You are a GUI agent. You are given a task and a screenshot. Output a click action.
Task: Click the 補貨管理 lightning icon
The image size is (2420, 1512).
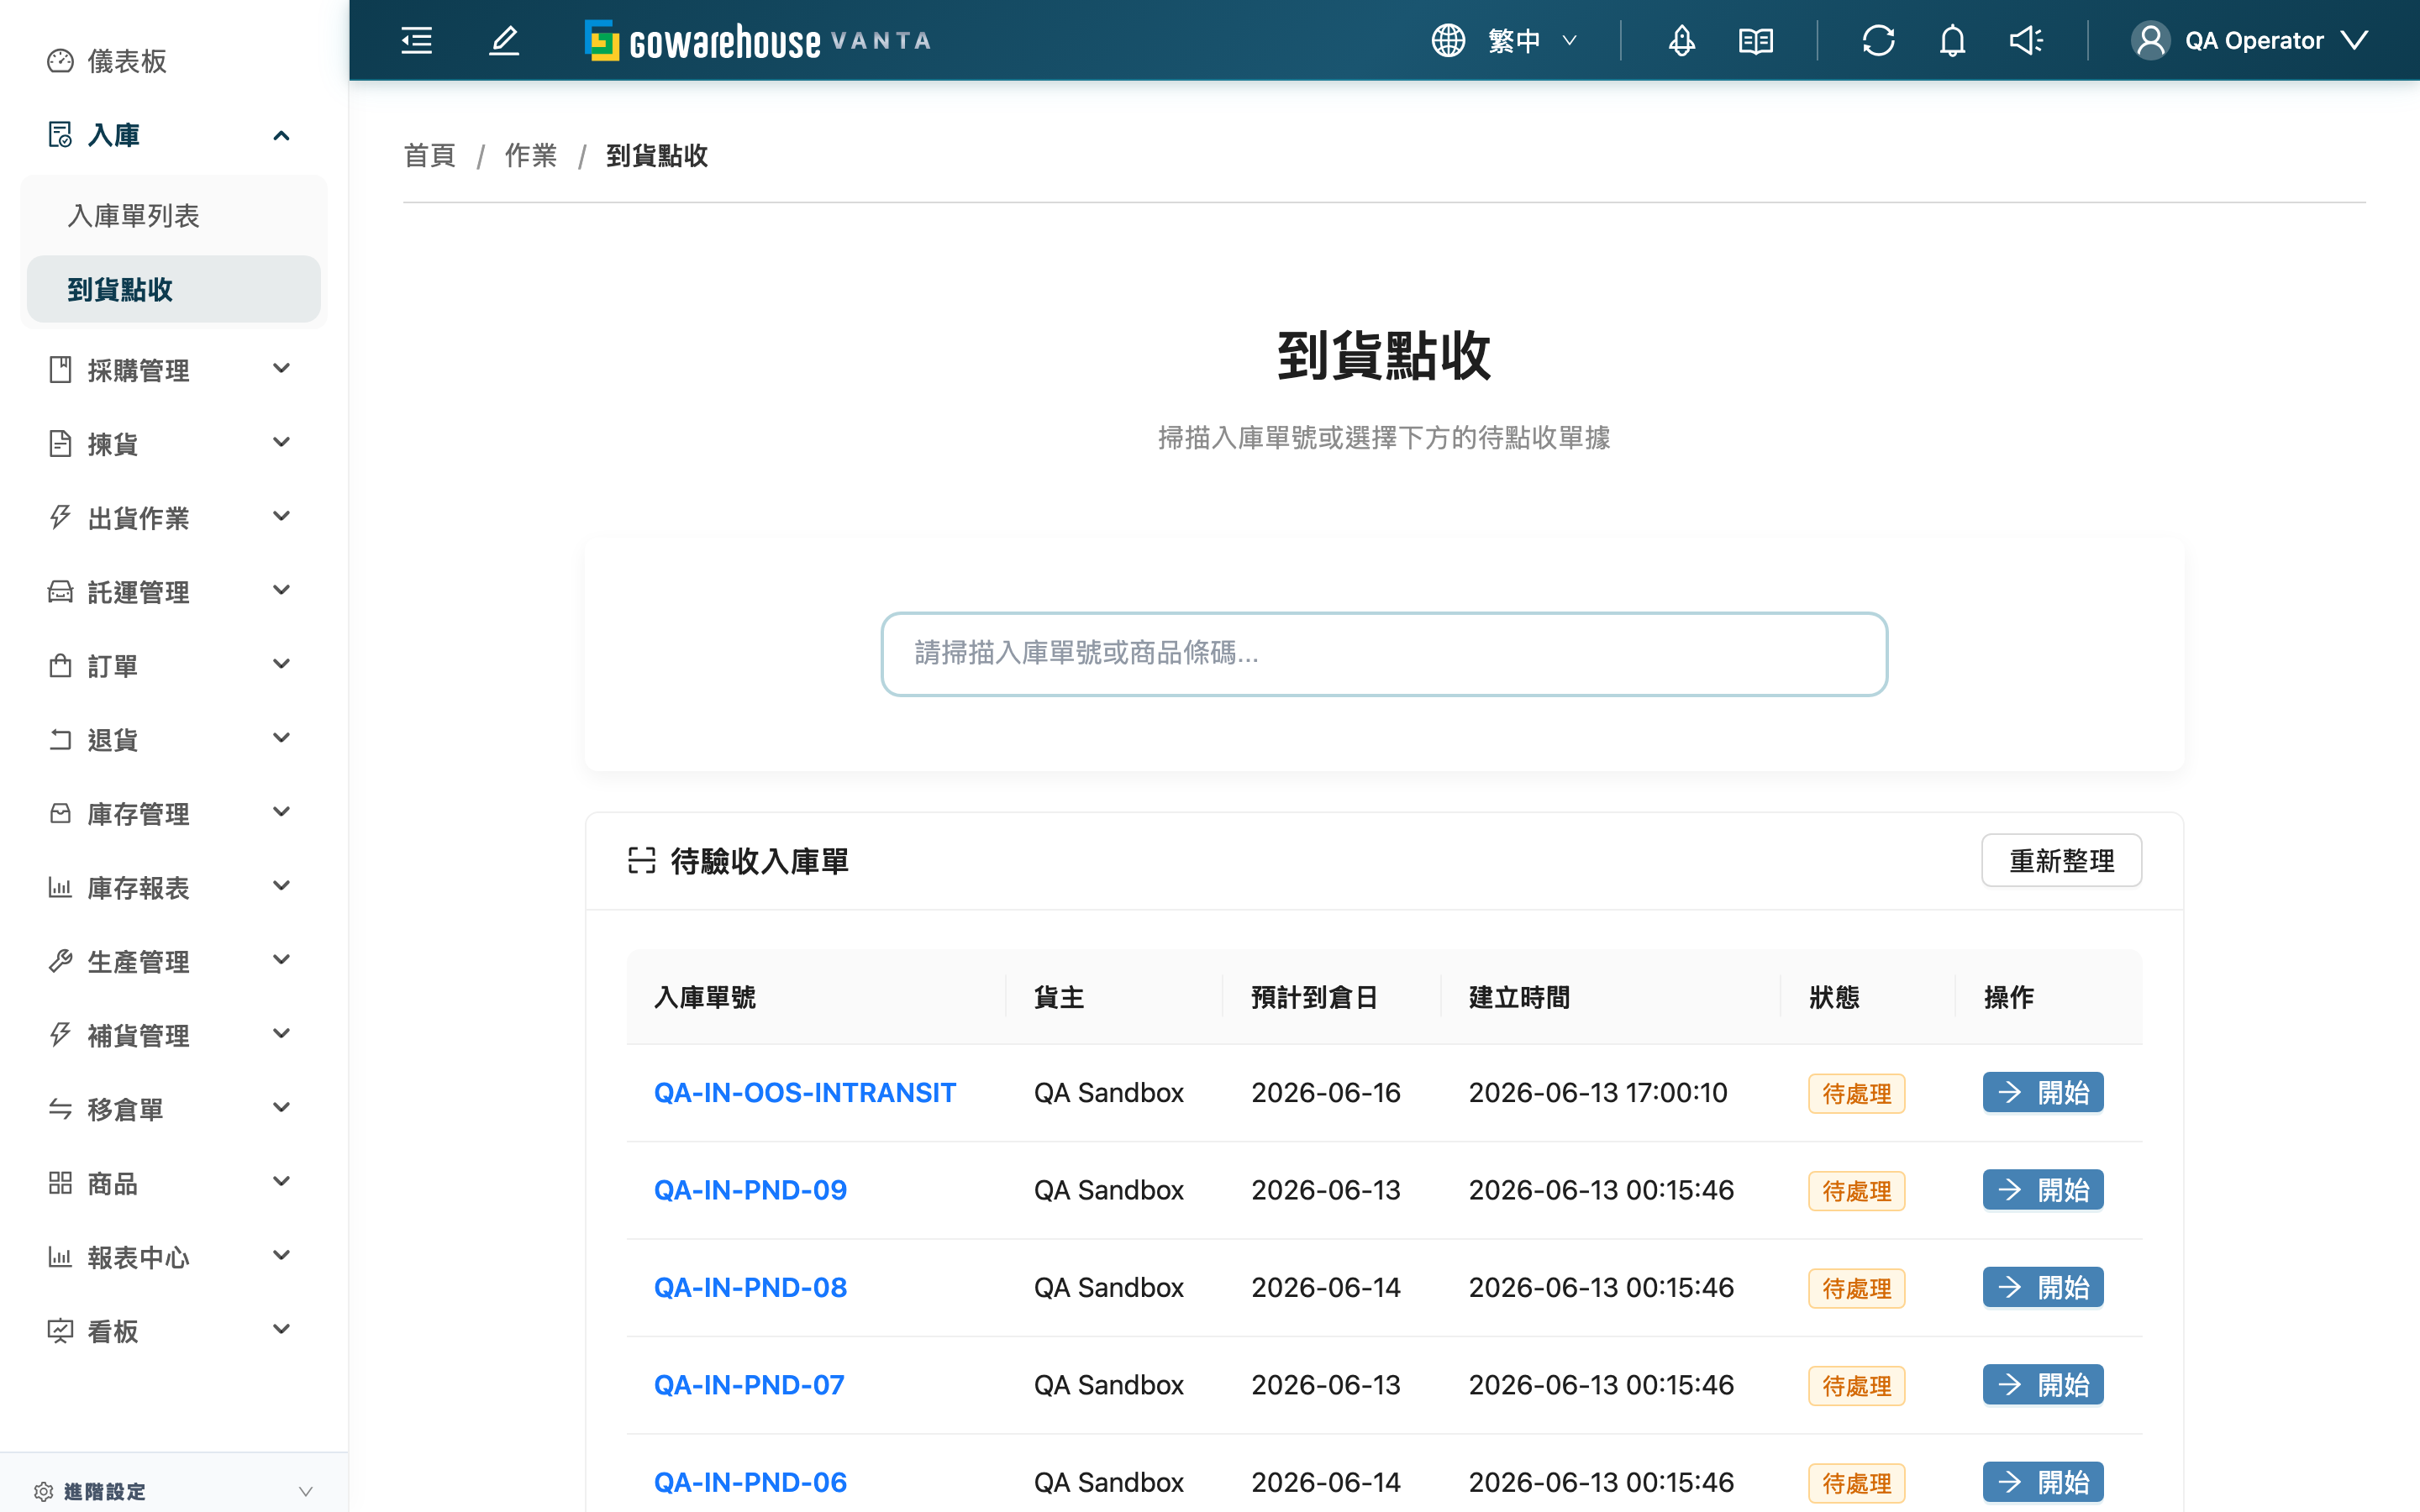tap(60, 1035)
